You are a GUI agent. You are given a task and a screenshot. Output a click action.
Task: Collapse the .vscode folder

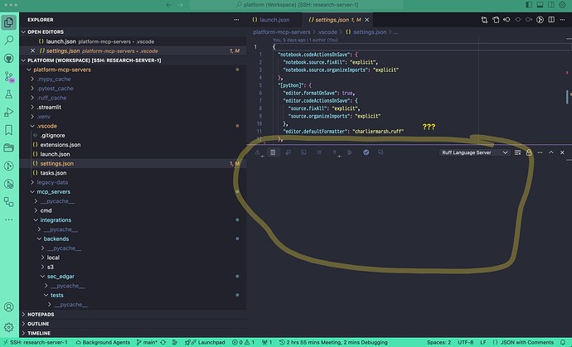(x=133, y=126)
